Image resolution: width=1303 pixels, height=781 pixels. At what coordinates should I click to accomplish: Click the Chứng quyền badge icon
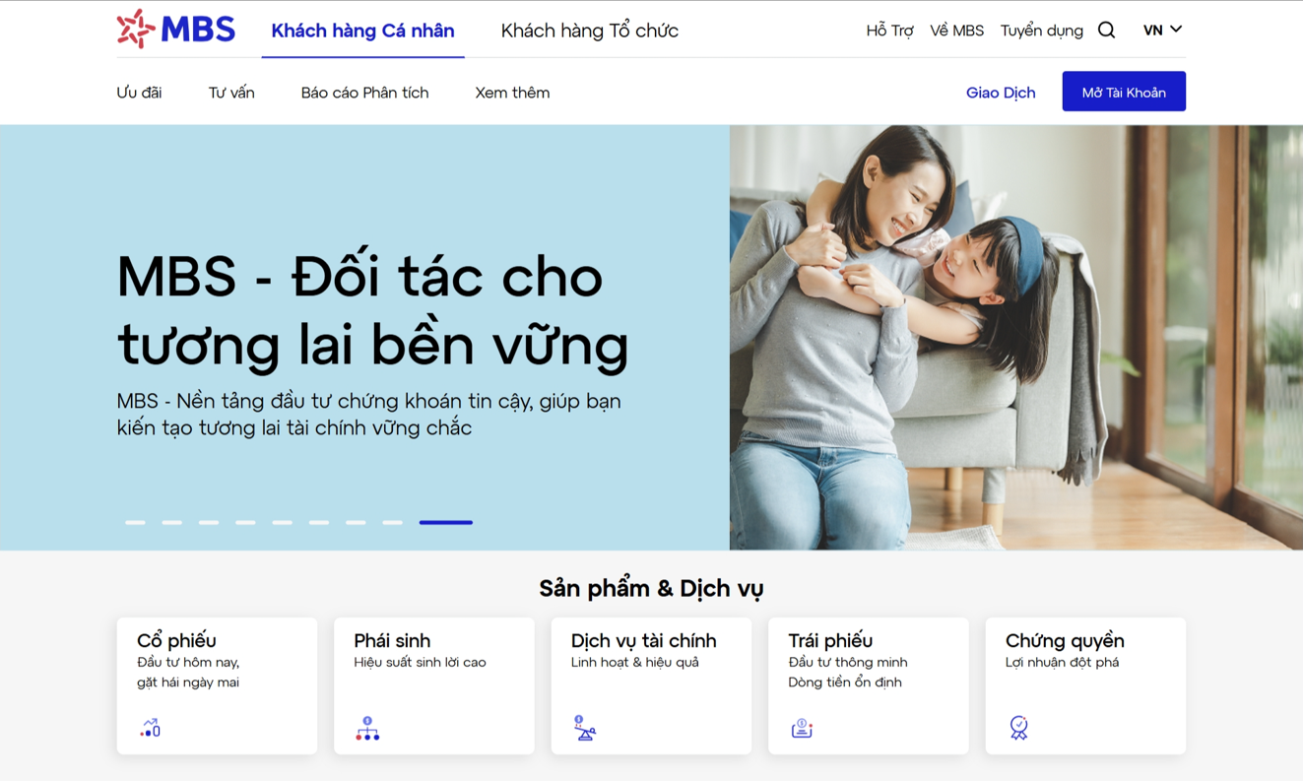tap(1018, 728)
